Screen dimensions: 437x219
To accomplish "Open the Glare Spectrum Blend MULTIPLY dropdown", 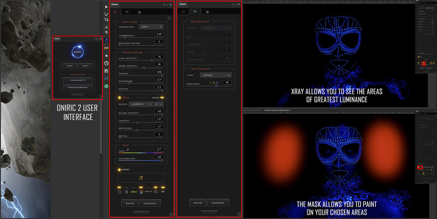I will click(216, 28).
